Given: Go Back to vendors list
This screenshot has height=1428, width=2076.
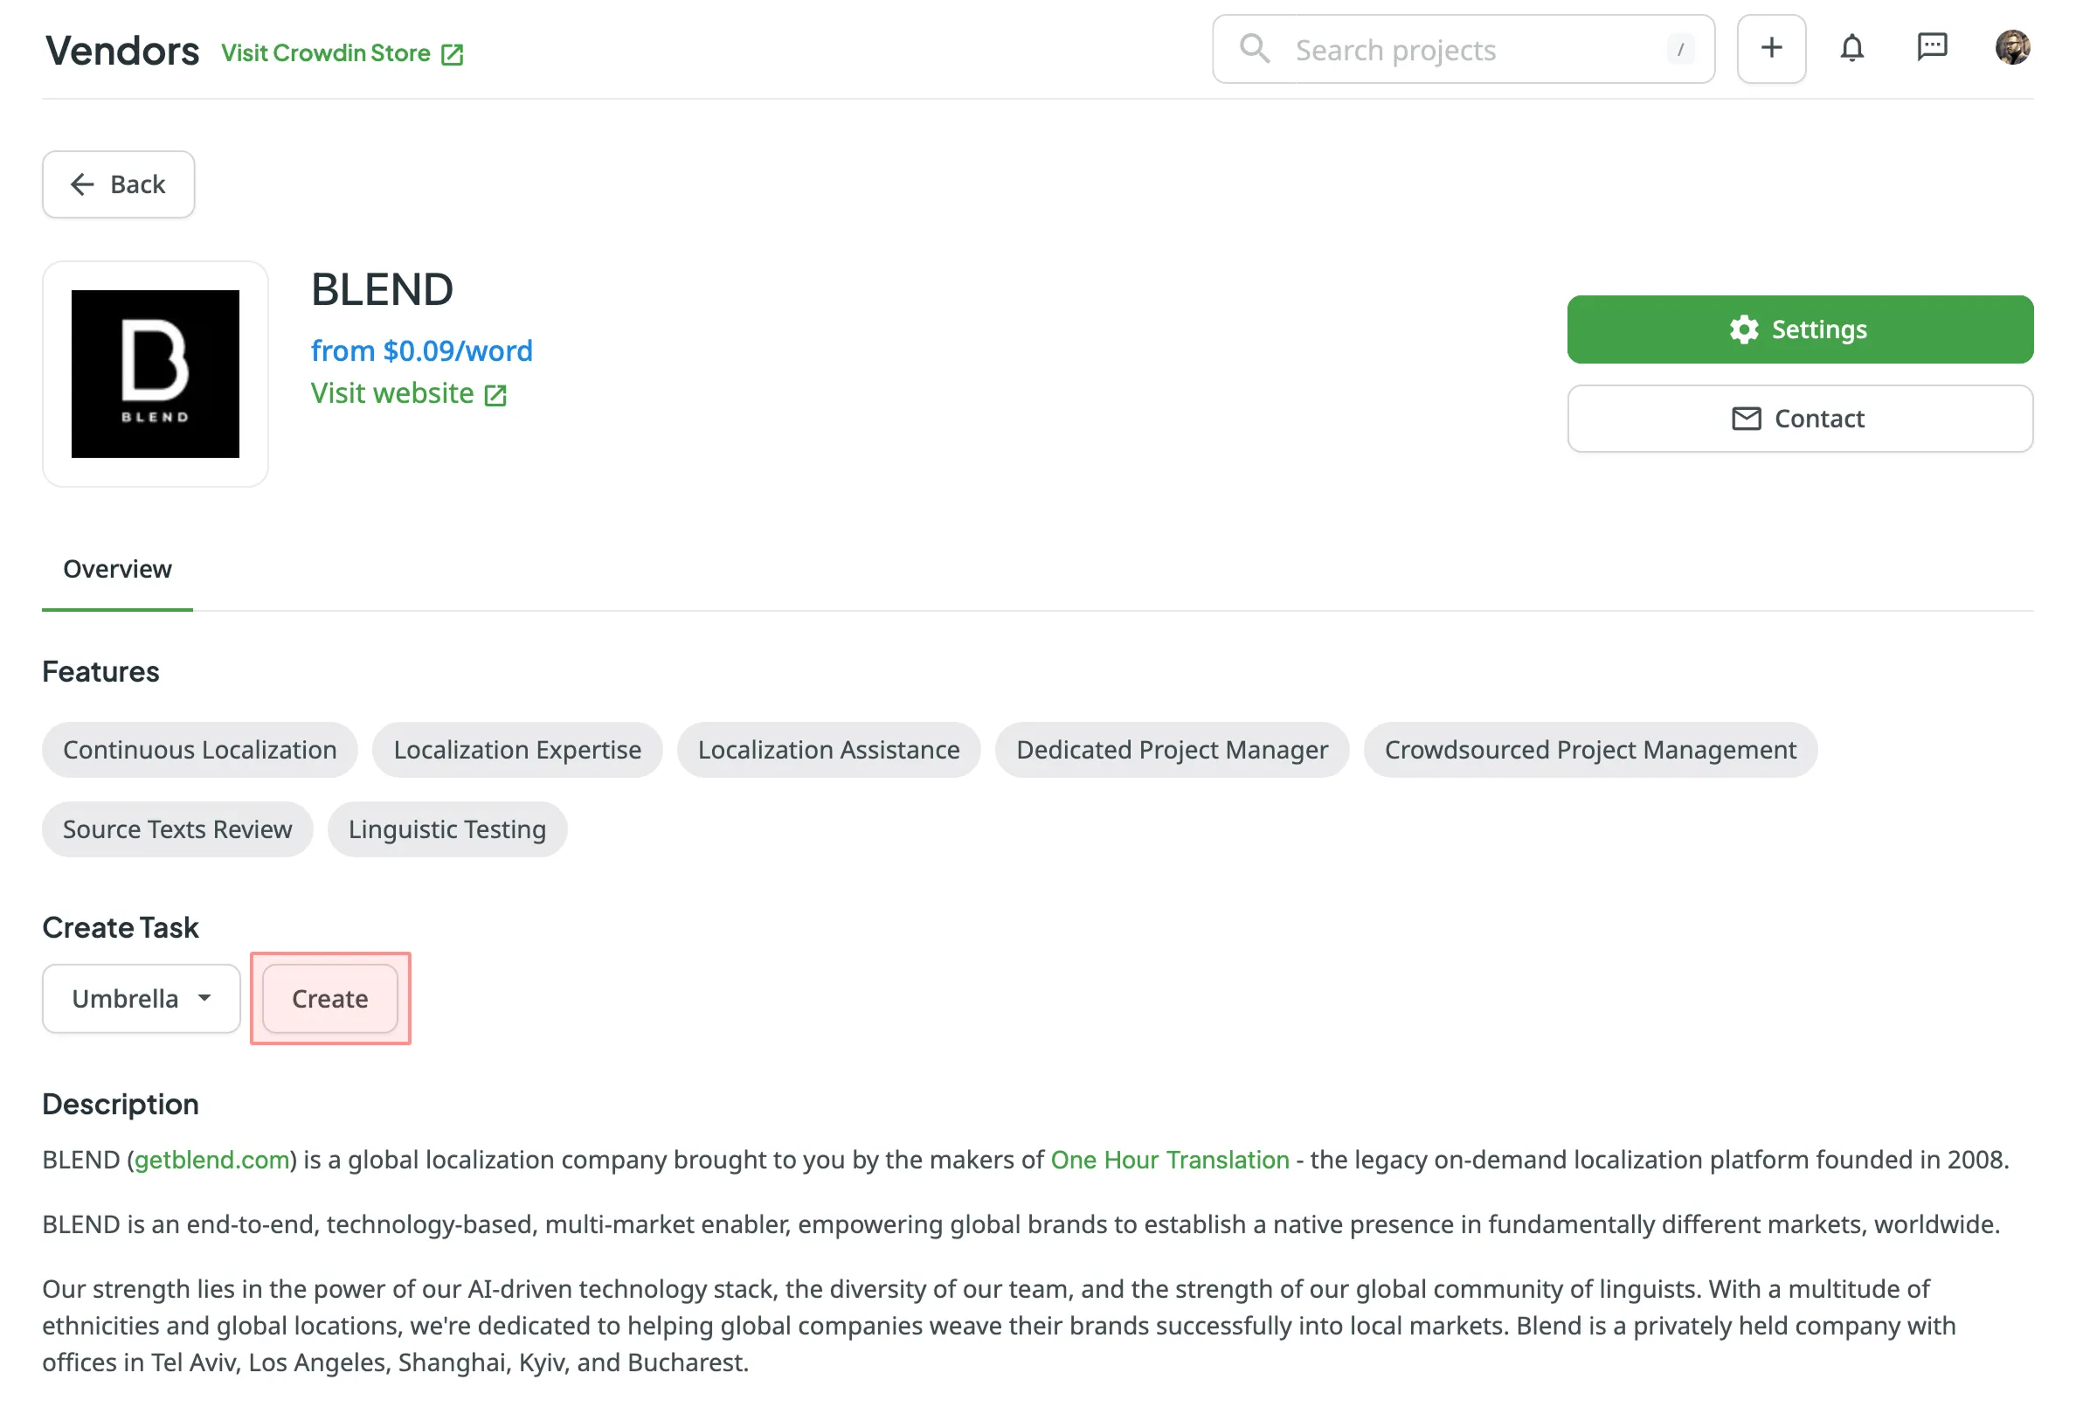Looking at the screenshot, I should pos(118,184).
